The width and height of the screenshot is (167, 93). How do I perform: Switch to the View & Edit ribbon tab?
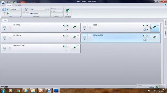[18, 5]
